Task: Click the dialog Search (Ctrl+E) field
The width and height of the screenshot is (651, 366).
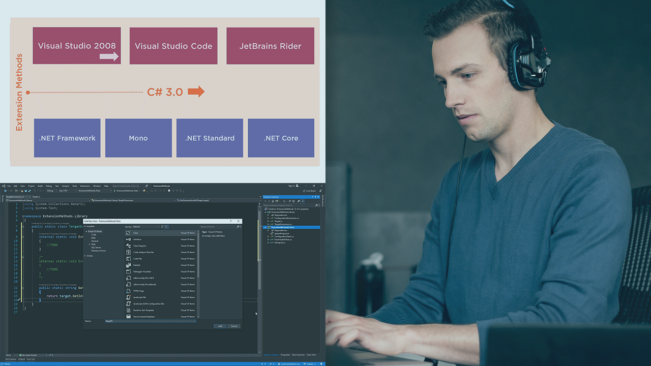Action: [220, 227]
